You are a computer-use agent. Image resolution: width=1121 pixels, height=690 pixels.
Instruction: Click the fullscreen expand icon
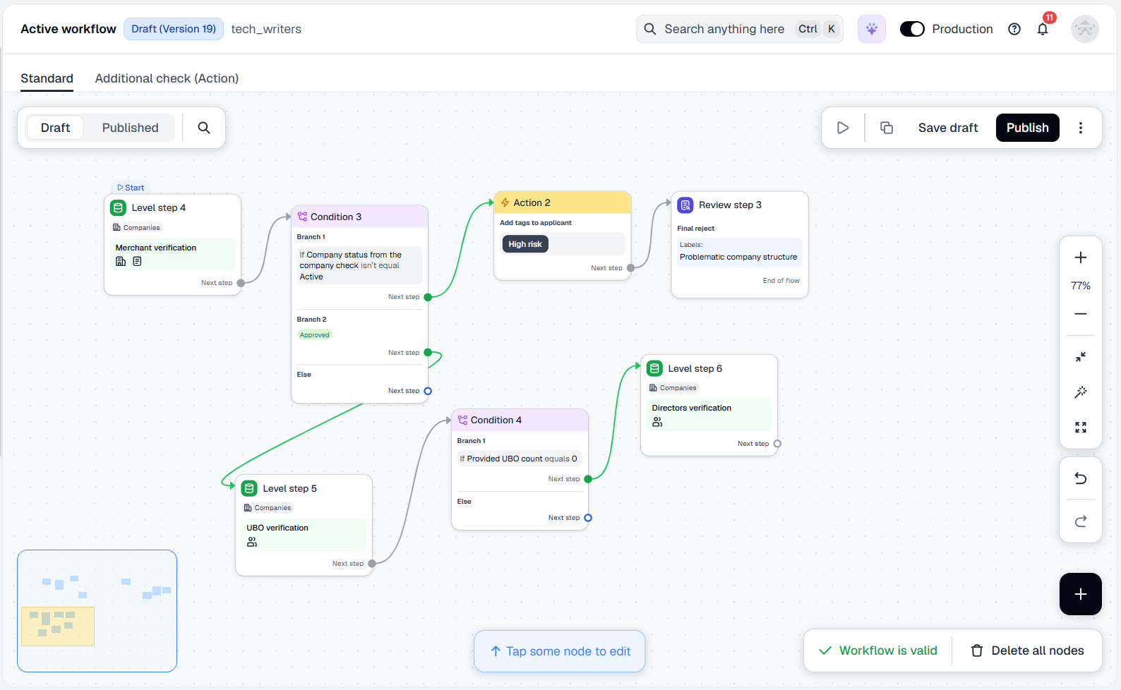pyautogui.click(x=1080, y=428)
